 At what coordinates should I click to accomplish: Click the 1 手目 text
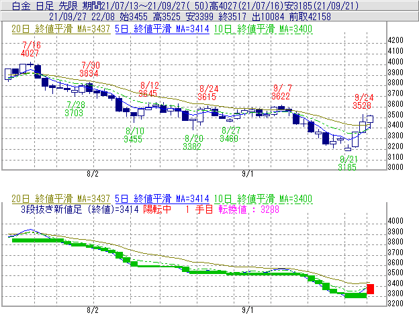(199, 209)
